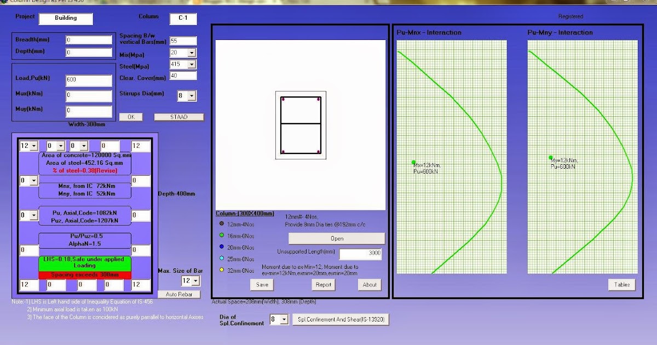Image resolution: width=657 pixels, height=345 pixels.
Task: Click the 'Pu-Mny - Interaction' chart title
Action: click(560, 33)
